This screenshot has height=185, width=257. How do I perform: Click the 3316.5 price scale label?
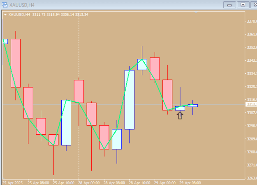pos(252,100)
